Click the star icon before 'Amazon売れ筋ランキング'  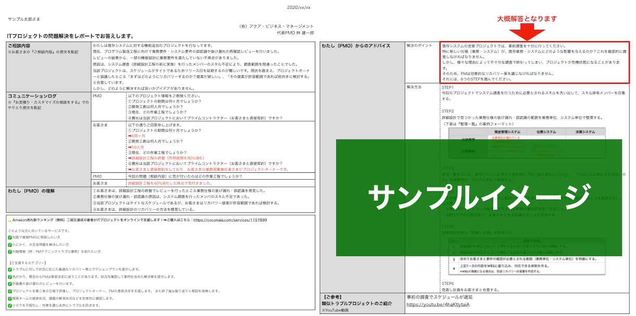(10, 220)
